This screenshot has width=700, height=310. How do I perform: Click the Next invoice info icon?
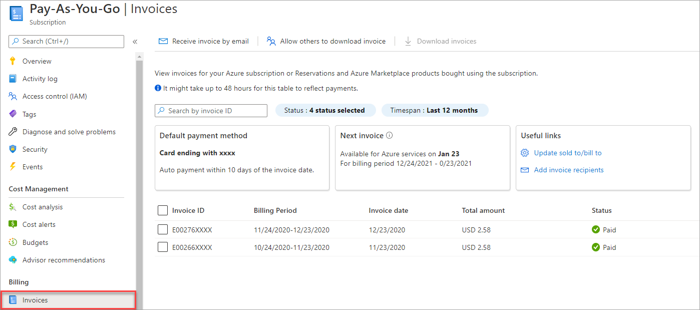click(x=390, y=136)
